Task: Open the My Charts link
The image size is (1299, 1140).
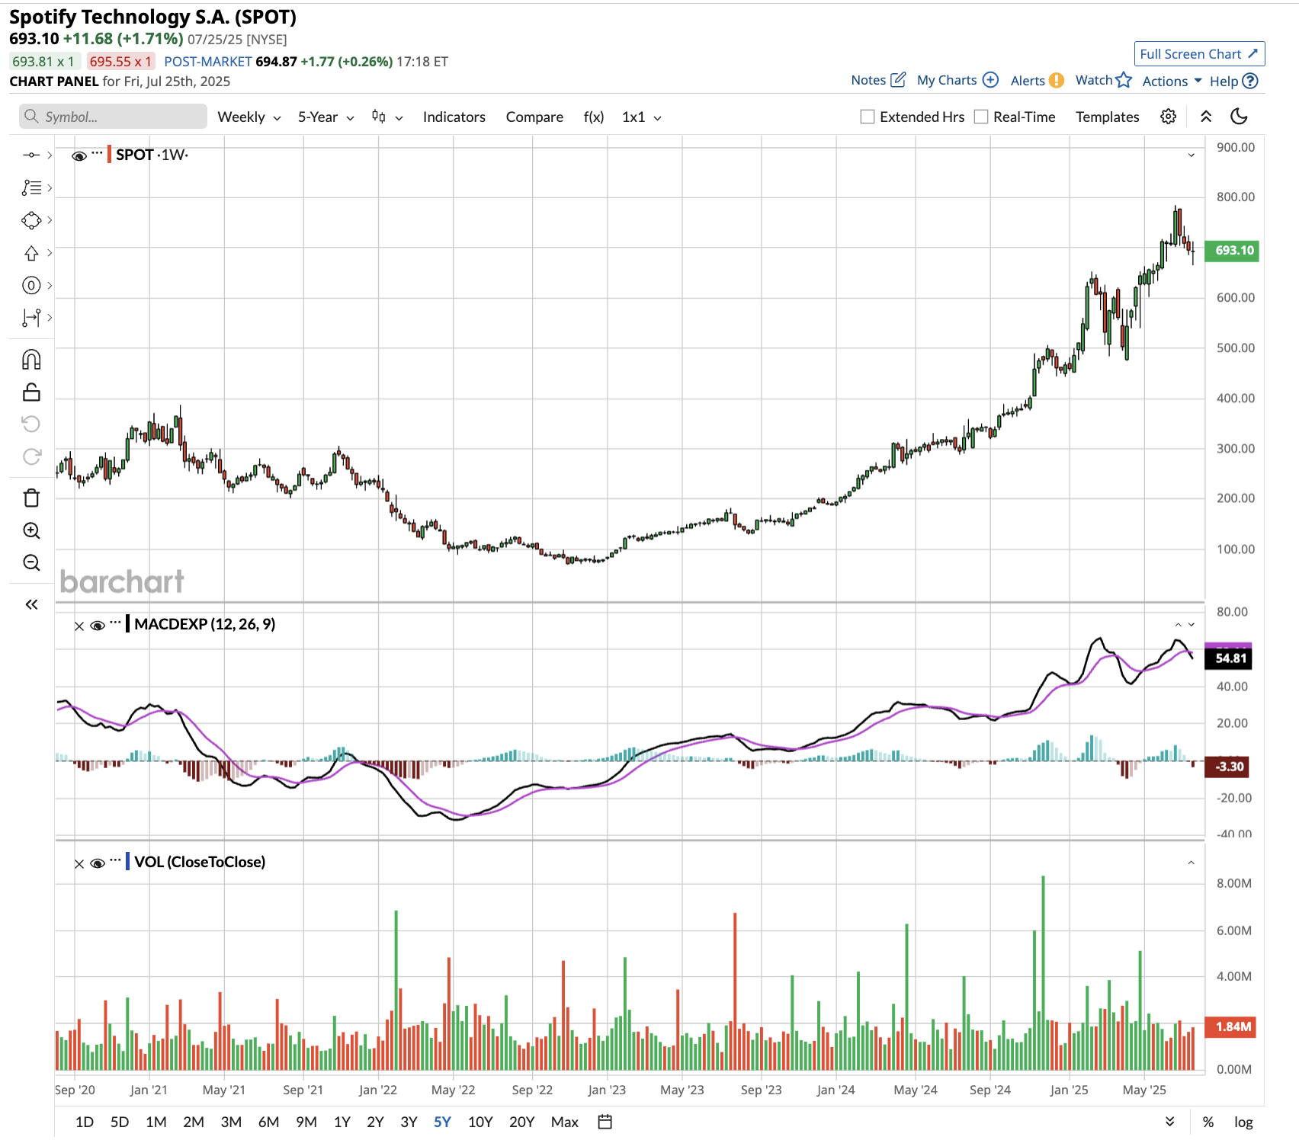Action: coord(947,80)
